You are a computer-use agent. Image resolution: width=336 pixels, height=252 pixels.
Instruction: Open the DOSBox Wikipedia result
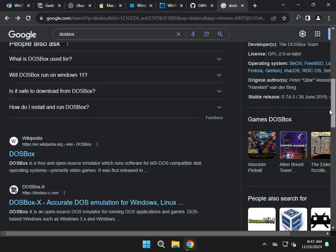(22, 154)
